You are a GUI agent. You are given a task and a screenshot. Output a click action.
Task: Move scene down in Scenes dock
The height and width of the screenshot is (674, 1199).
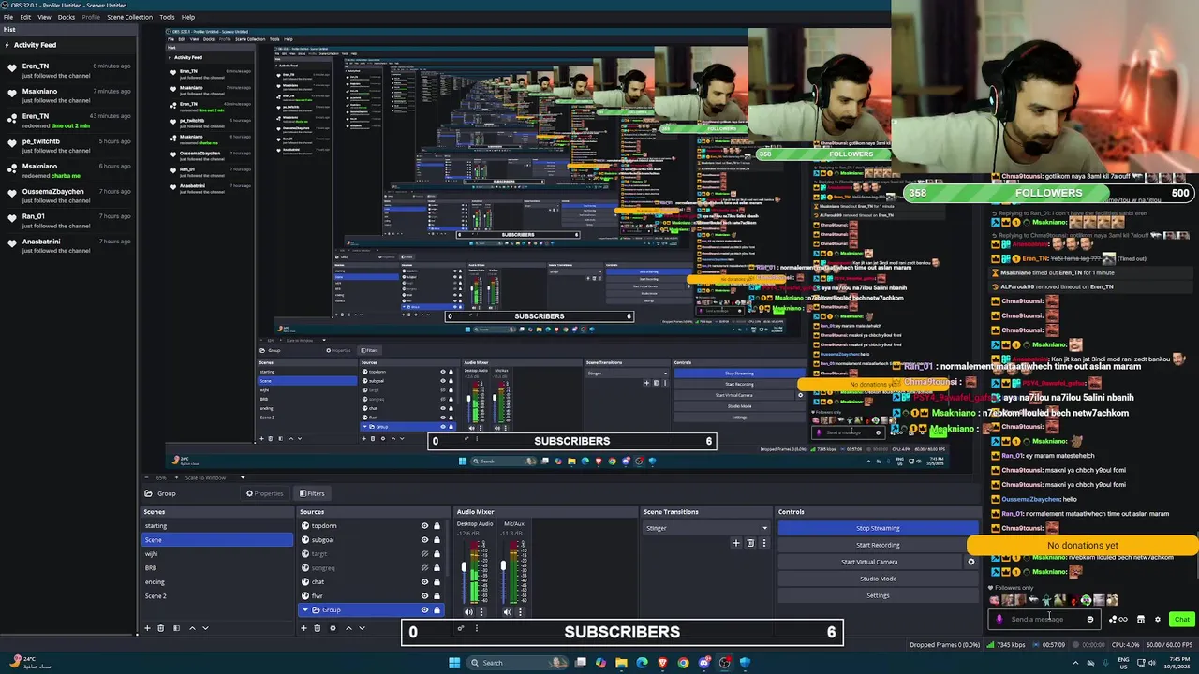pos(205,628)
